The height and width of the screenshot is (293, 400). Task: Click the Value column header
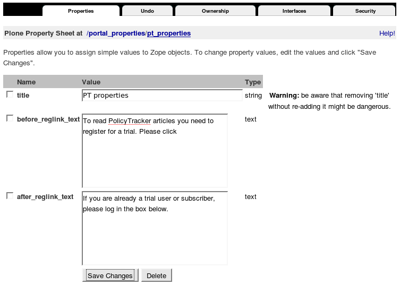coord(91,82)
